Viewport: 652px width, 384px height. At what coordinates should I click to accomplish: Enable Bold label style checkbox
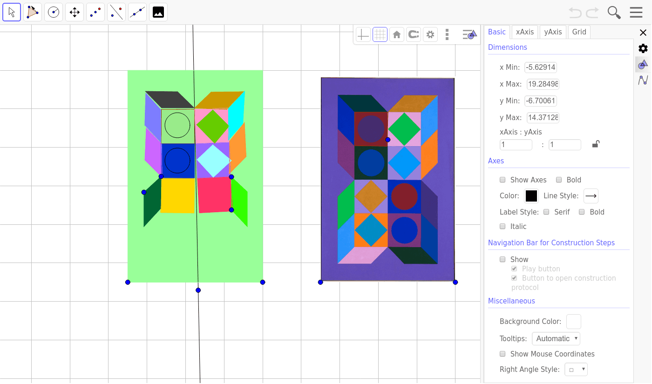pyautogui.click(x=582, y=212)
